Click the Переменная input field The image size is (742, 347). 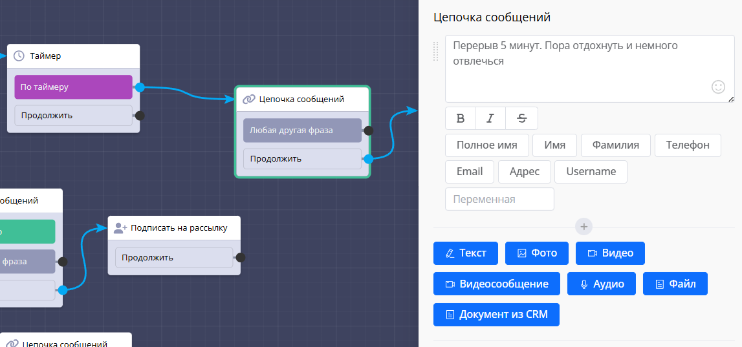(x=499, y=199)
